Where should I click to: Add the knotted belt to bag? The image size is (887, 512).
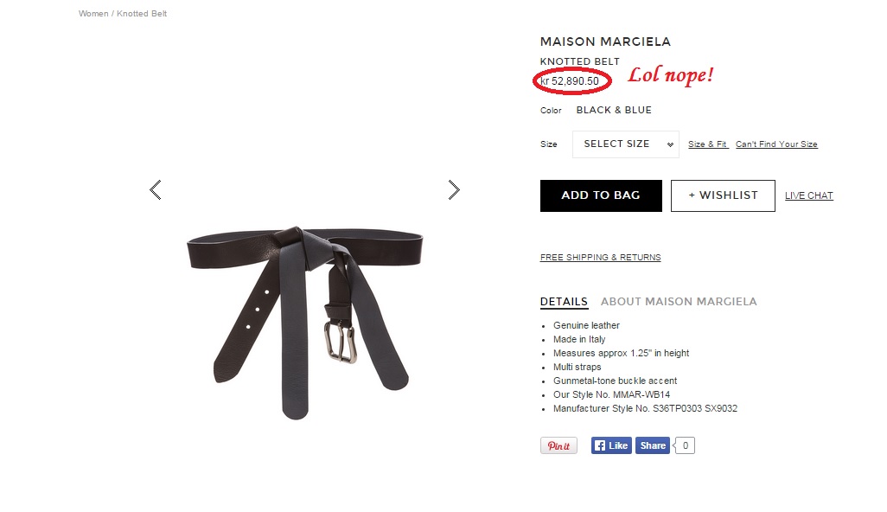point(601,195)
